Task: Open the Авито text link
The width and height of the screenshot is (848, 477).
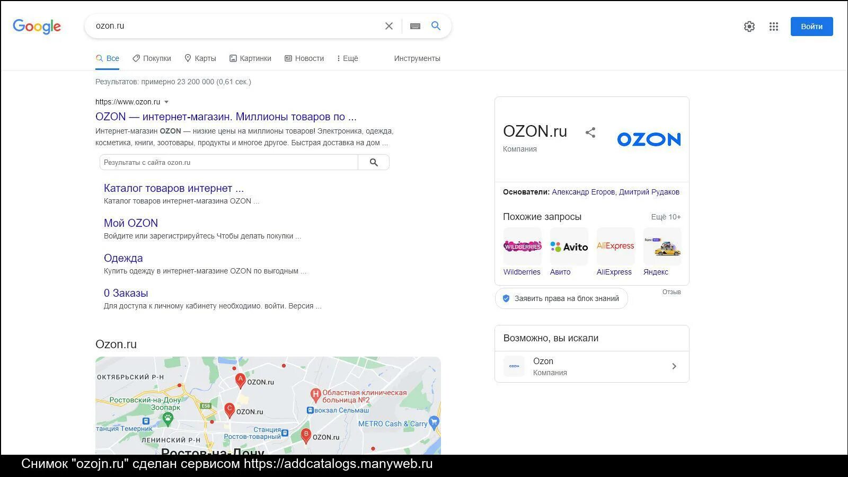Action: pyautogui.click(x=560, y=272)
